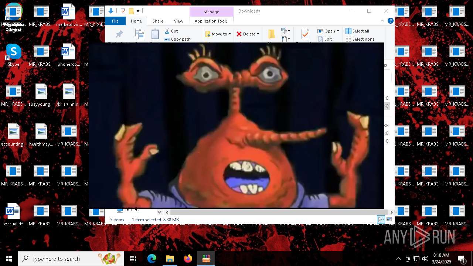The height and width of the screenshot is (266, 473).
Task: Launch Firefox from taskbar
Action: click(x=188, y=259)
